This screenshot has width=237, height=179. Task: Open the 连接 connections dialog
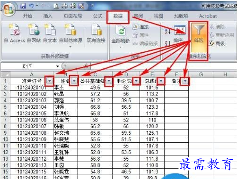point(140,27)
